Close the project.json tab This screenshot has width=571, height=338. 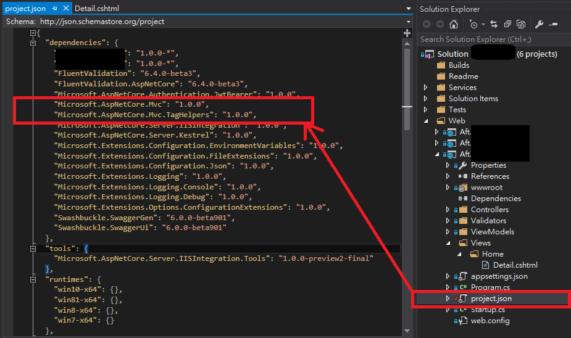click(x=66, y=8)
